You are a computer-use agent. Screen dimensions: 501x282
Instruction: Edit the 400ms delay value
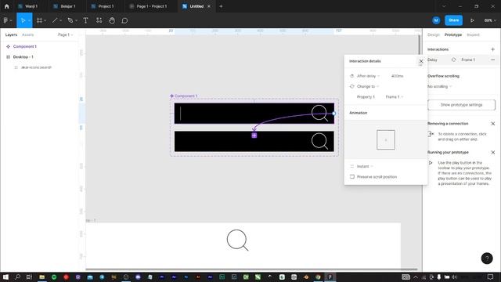pyautogui.click(x=397, y=76)
